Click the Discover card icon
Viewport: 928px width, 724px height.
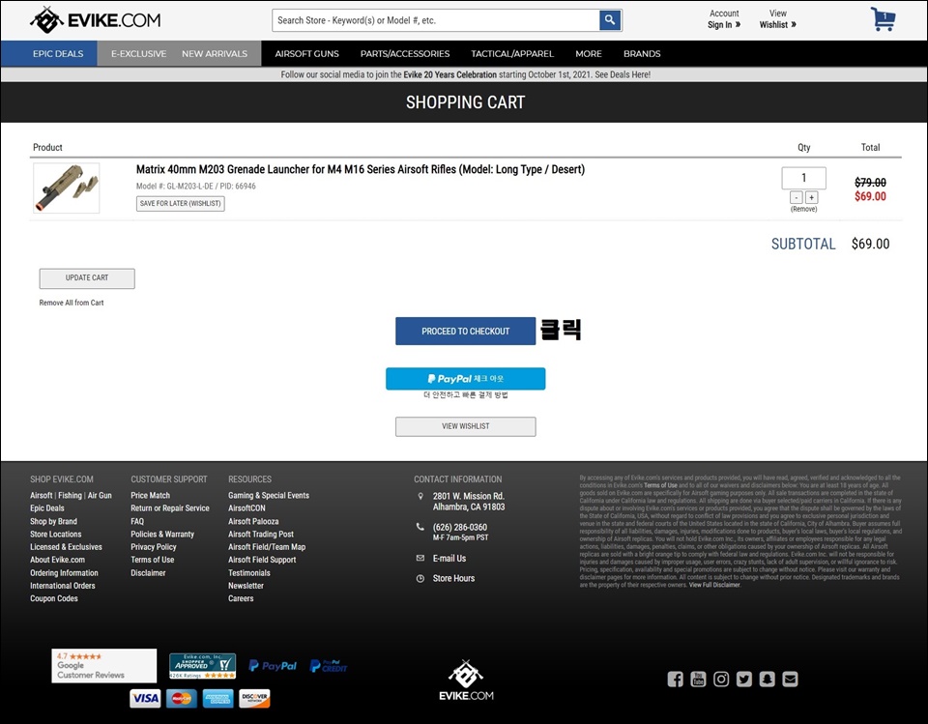[x=254, y=699]
